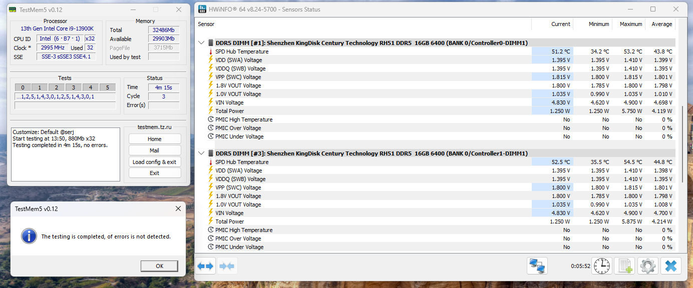Start logging with the sheet plus icon
Screen dimensions: 693x288
click(x=624, y=265)
